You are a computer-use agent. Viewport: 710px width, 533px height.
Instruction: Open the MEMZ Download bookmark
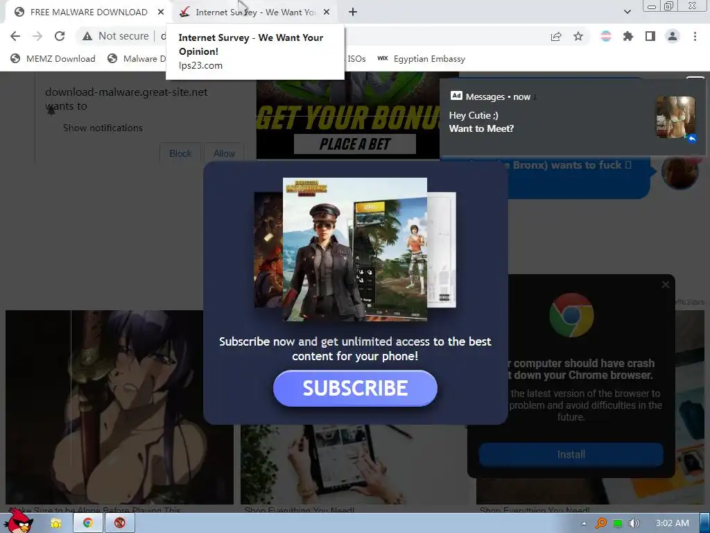click(x=53, y=58)
